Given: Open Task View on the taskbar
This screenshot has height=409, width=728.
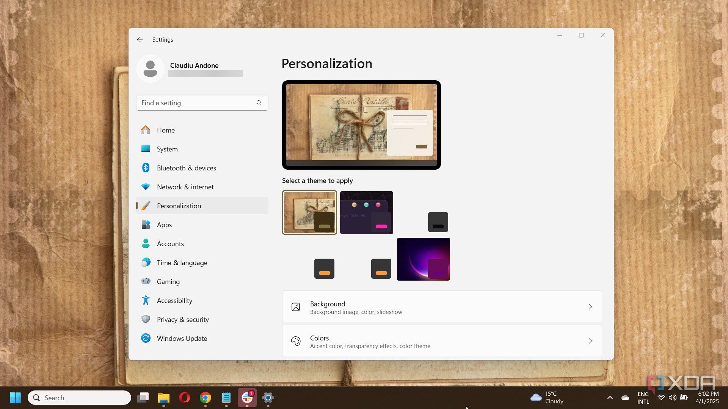Looking at the screenshot, I should tap(143, 398).
